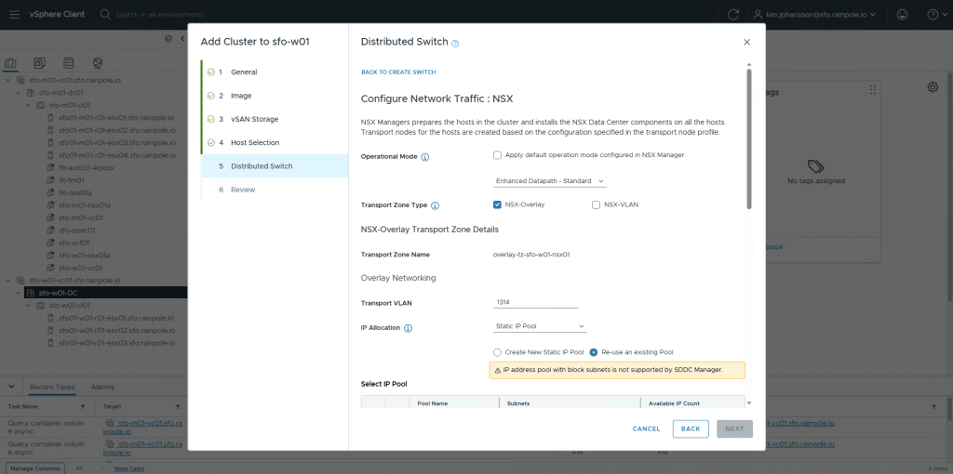Select Hosts and Clusters inventory icon
Screen dimensions: 953x474
(11, 63)
